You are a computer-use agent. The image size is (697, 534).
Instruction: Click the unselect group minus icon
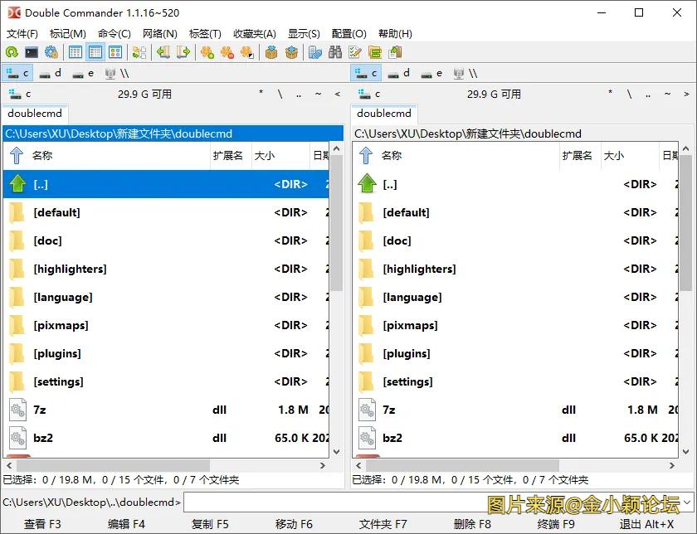click(x=227, y=52)
